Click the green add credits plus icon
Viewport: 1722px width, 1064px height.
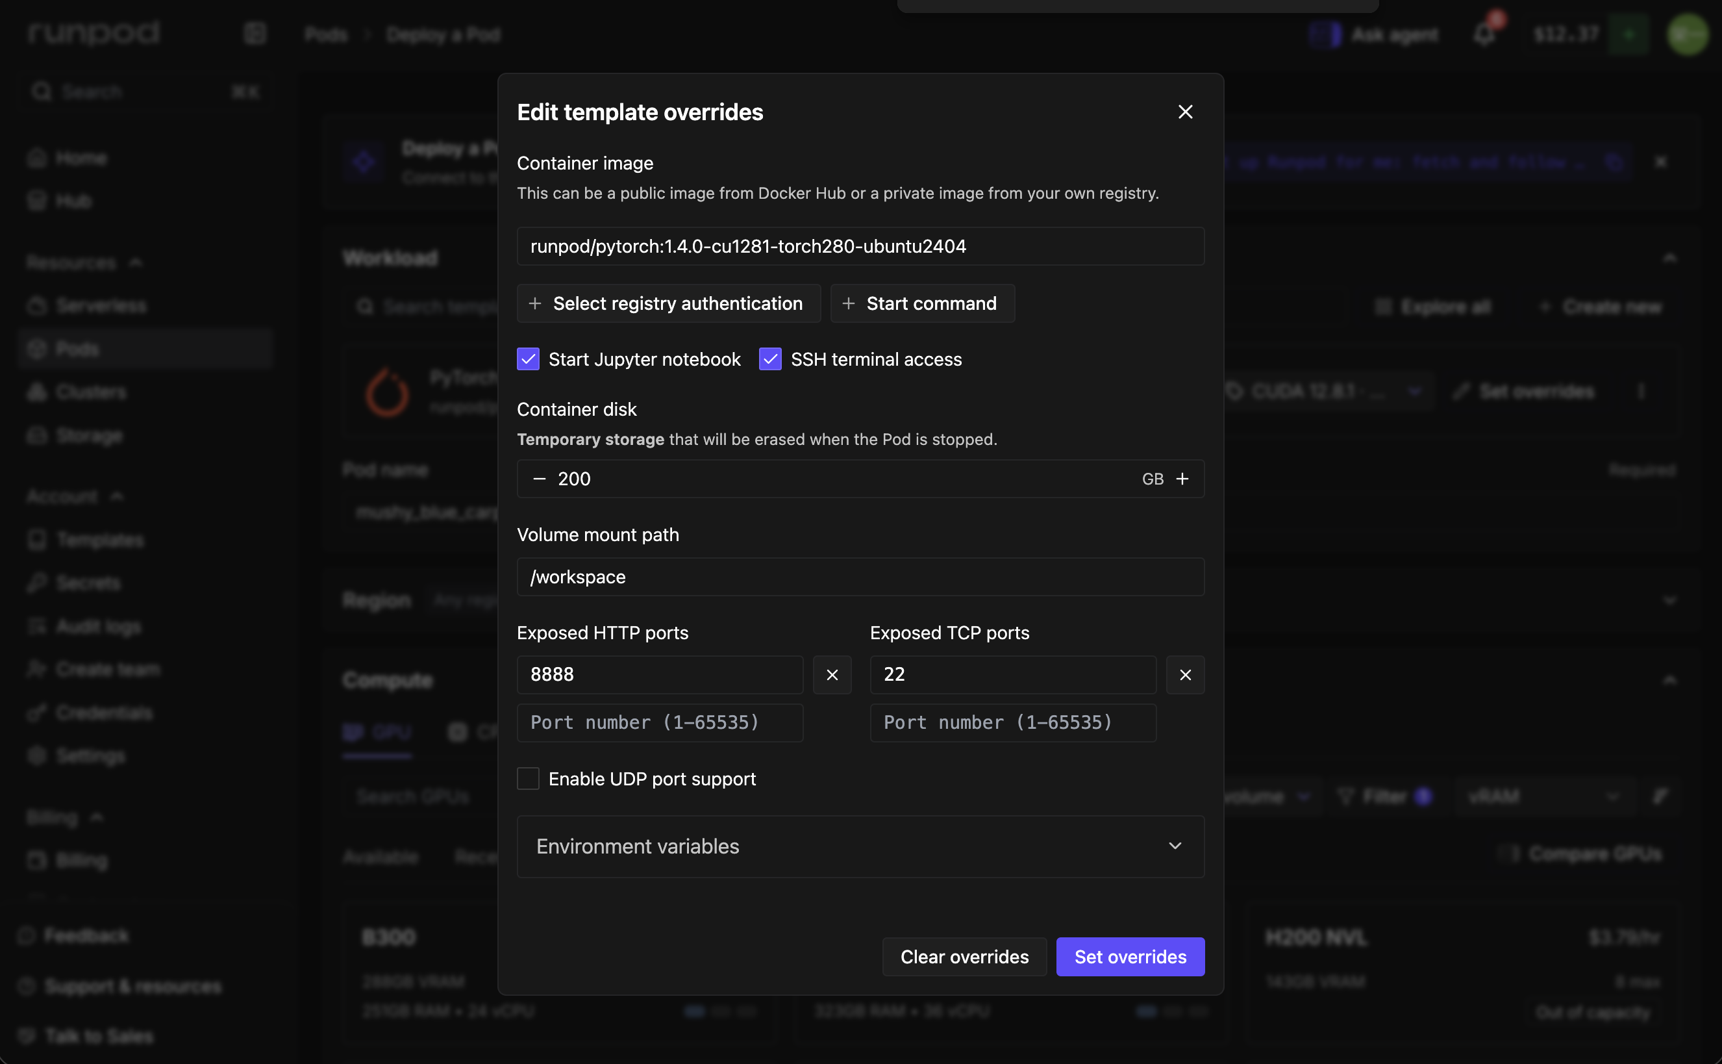(1628, 34)
